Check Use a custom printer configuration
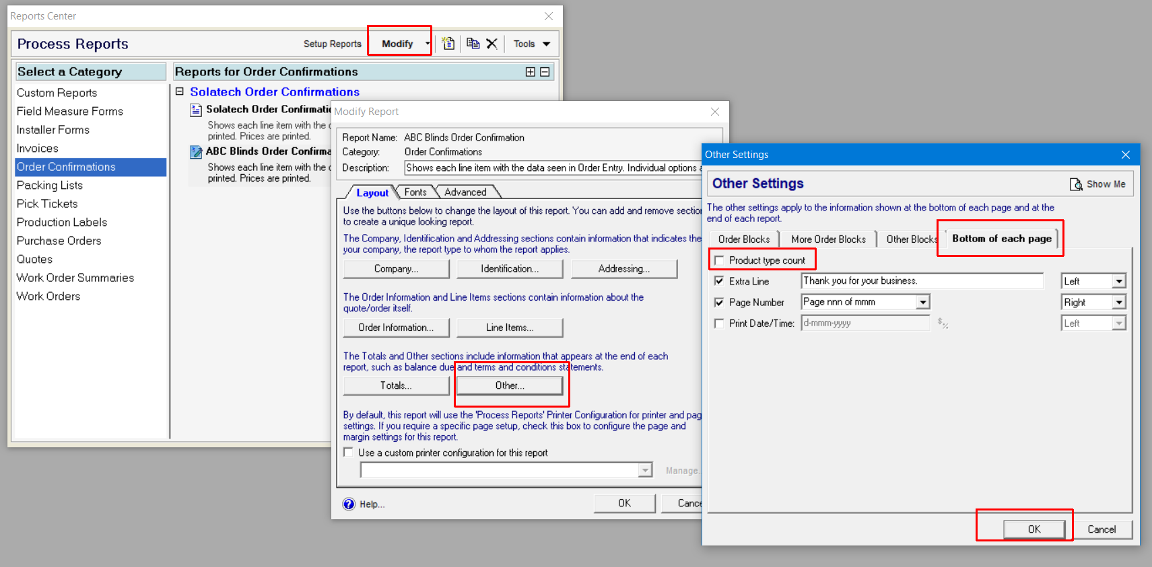 pyautogui.click(x=348, y=453)
